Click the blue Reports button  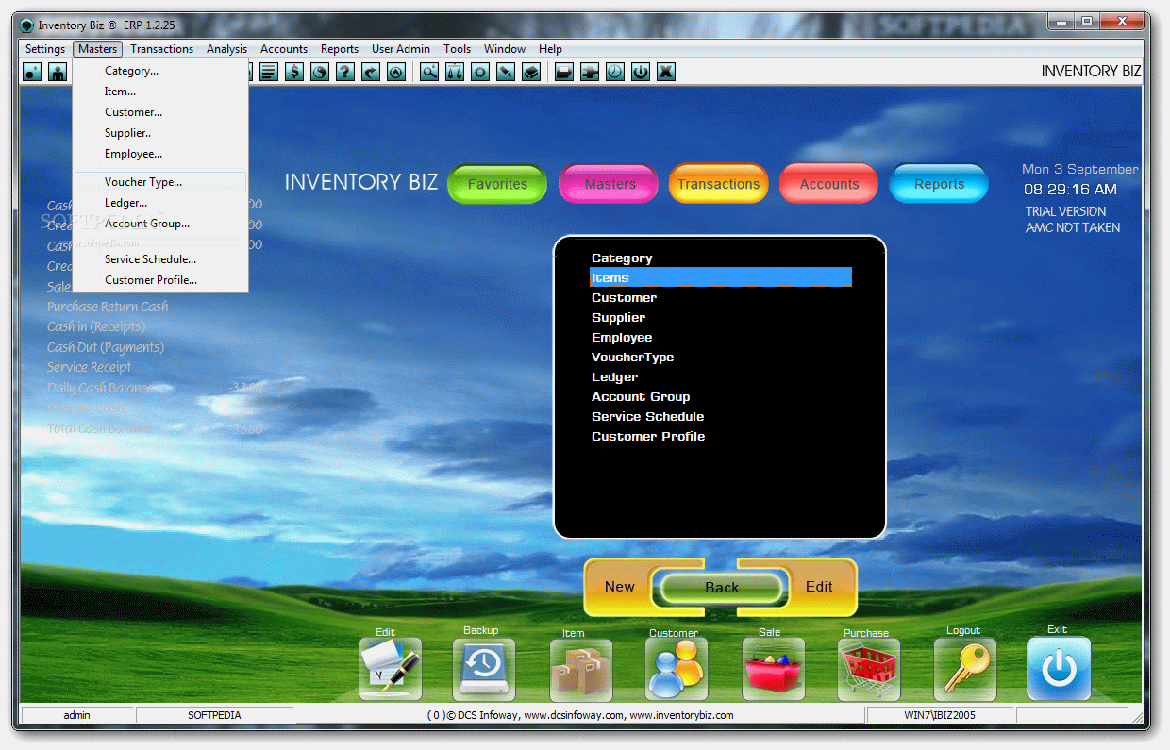pyautogui.click(x=939, y=184)
